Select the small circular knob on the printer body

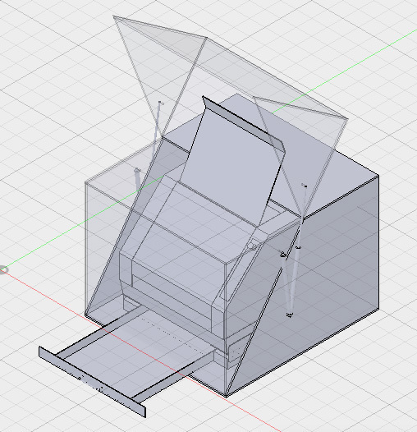251,246
